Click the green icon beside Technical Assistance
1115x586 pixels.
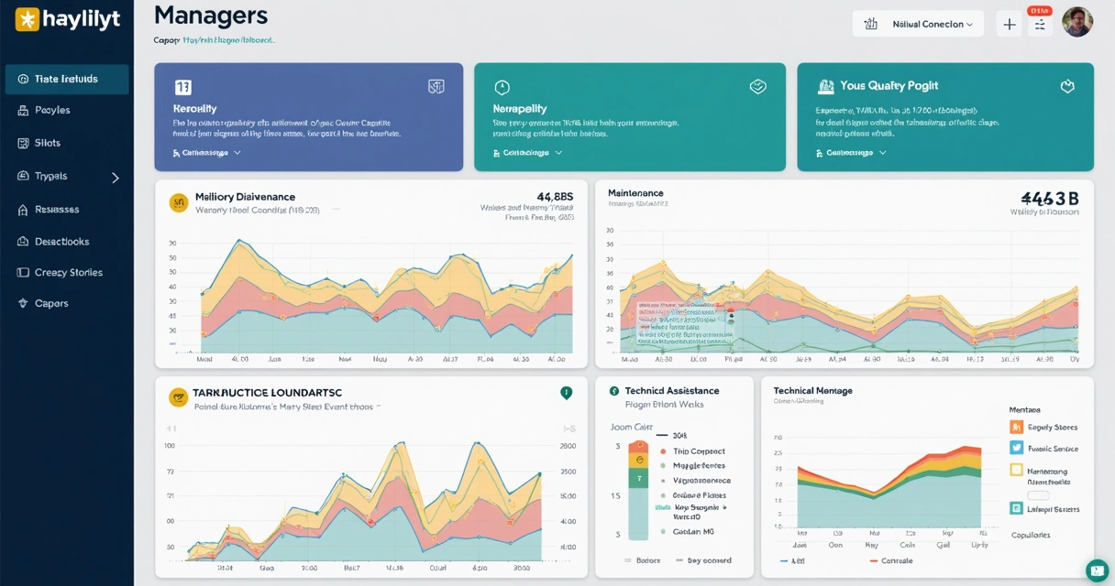614,390
